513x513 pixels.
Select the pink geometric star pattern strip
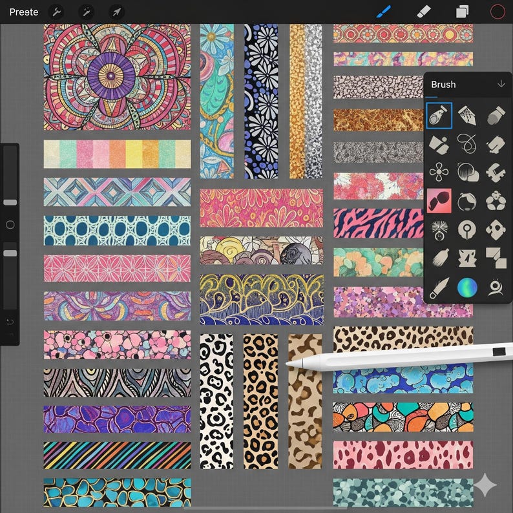pyautogui.click(x=117, y=268)
